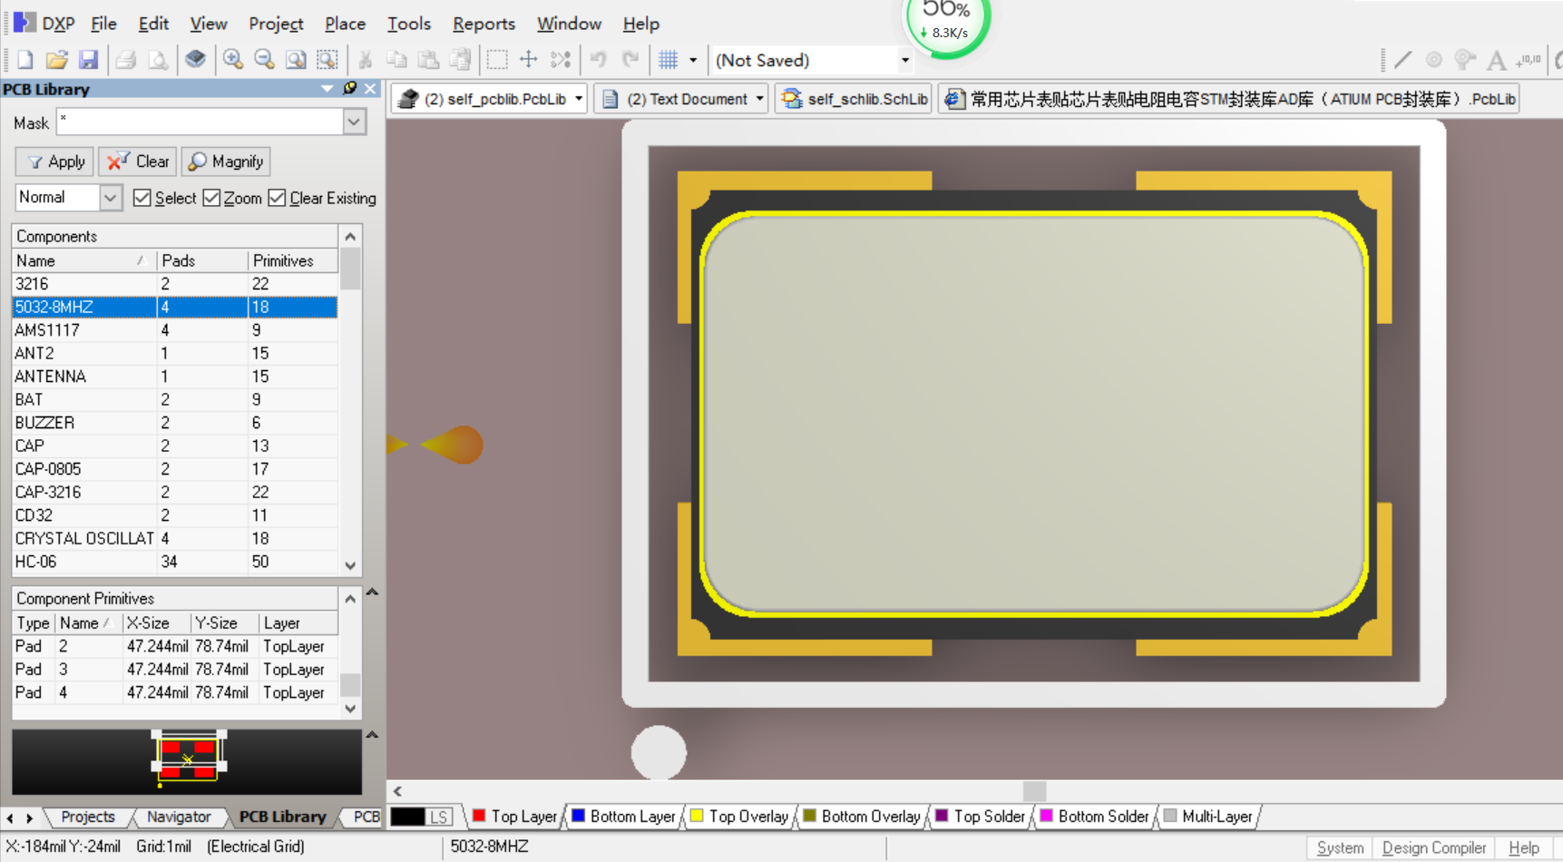This screenshot has width=1563, height=862.
Task: Click the Fit Document zoom icon
Action: (x=296, y=60)
